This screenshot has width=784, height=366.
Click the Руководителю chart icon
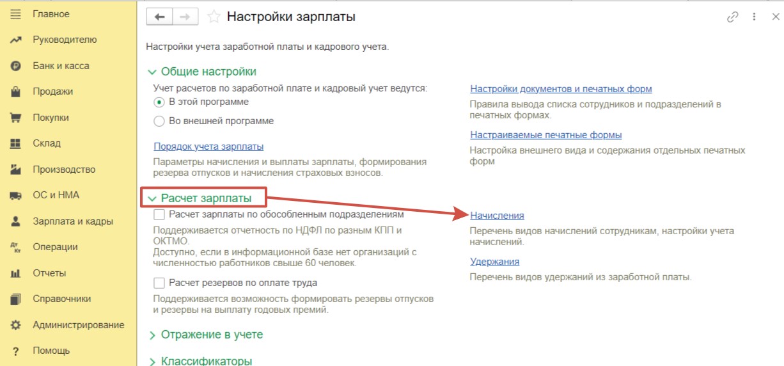16,40
